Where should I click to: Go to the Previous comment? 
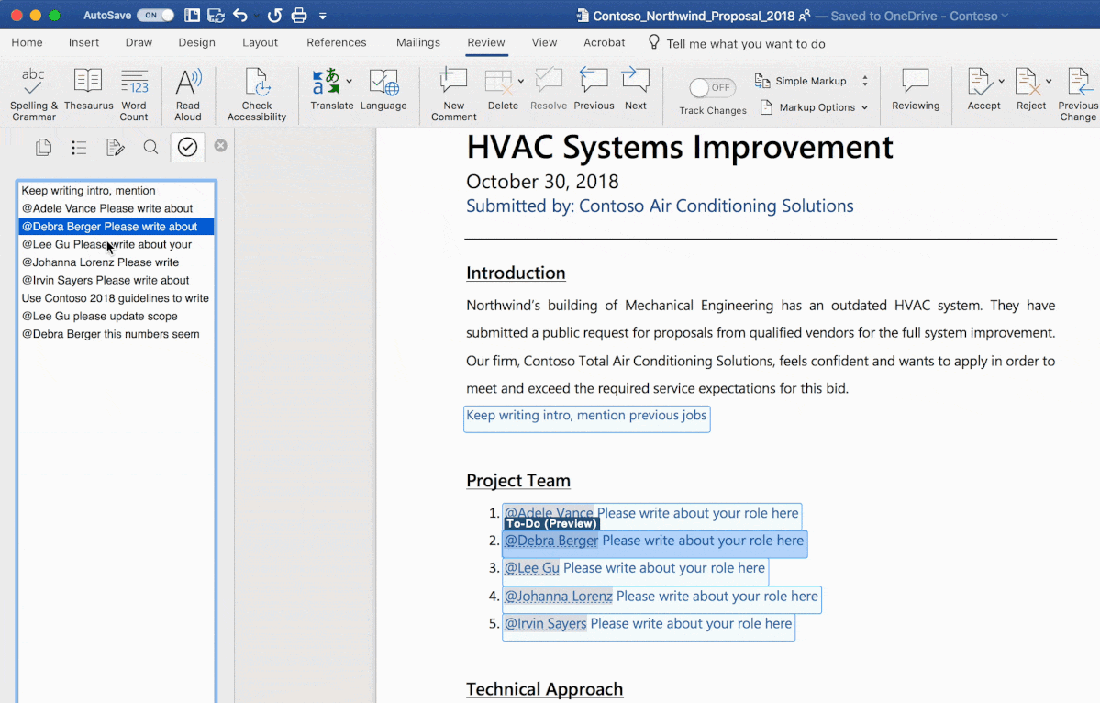(x=594, y=89)
